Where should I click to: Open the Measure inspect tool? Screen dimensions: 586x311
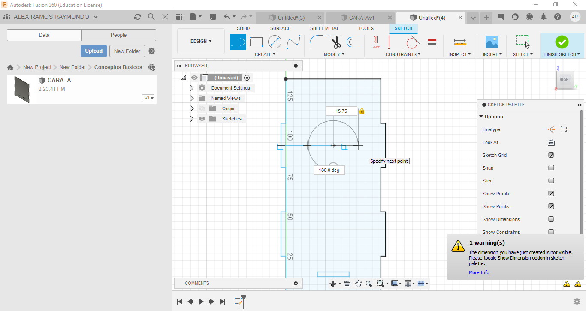(460, 42)
